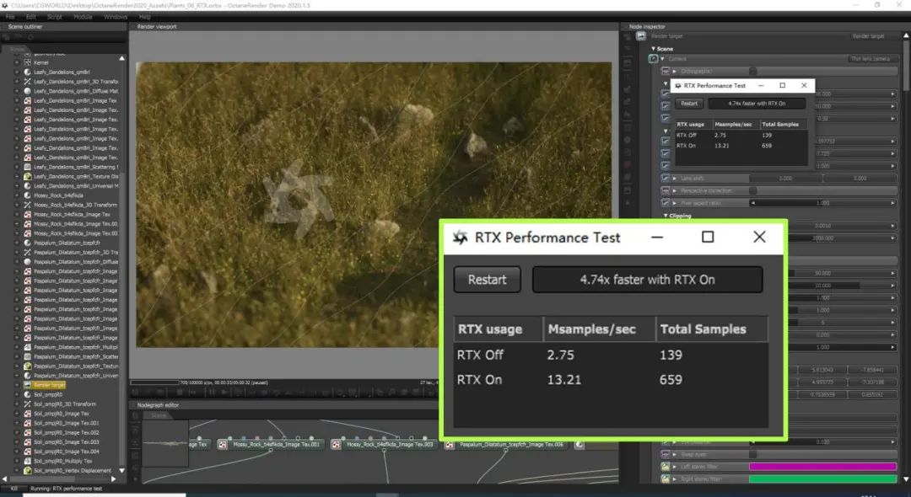Expand the Kernel tree row in outliner
The width and height of the screenshot is (911, 497).
(17, 62)
